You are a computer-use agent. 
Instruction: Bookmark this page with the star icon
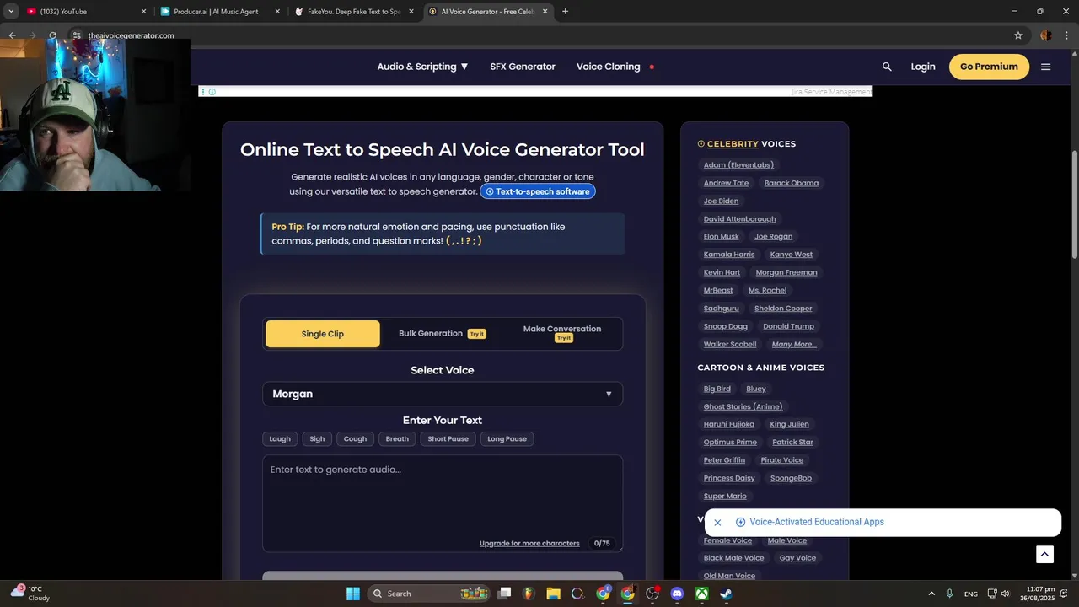(x=1018, y=35)
